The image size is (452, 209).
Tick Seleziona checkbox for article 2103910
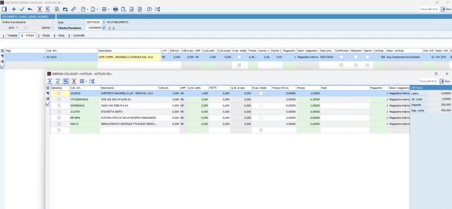pyautogui.click(x=59, y=93)
